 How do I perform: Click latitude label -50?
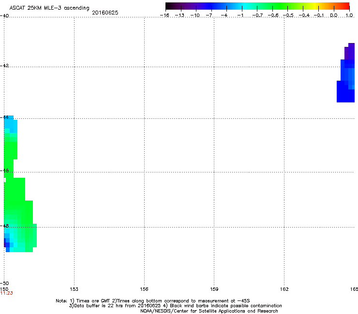[x=4, y=283]
